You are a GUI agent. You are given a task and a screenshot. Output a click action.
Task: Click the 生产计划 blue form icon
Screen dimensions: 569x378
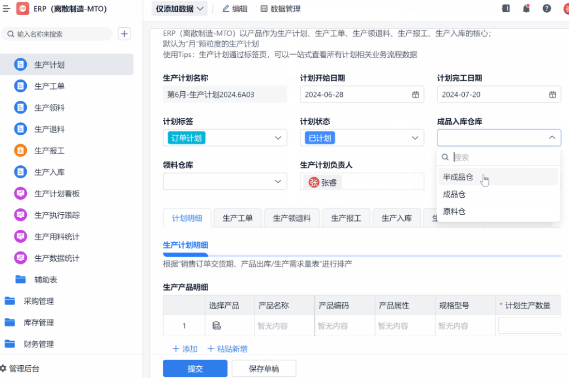click(20, 65)
